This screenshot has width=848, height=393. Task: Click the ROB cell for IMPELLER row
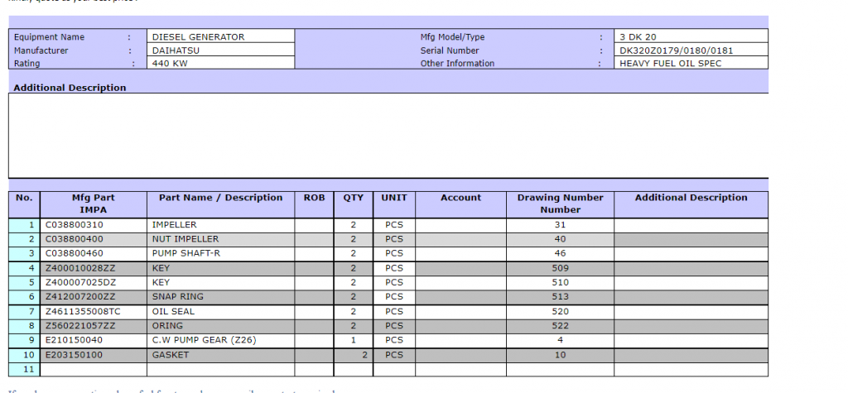click(x=314, y=225)
